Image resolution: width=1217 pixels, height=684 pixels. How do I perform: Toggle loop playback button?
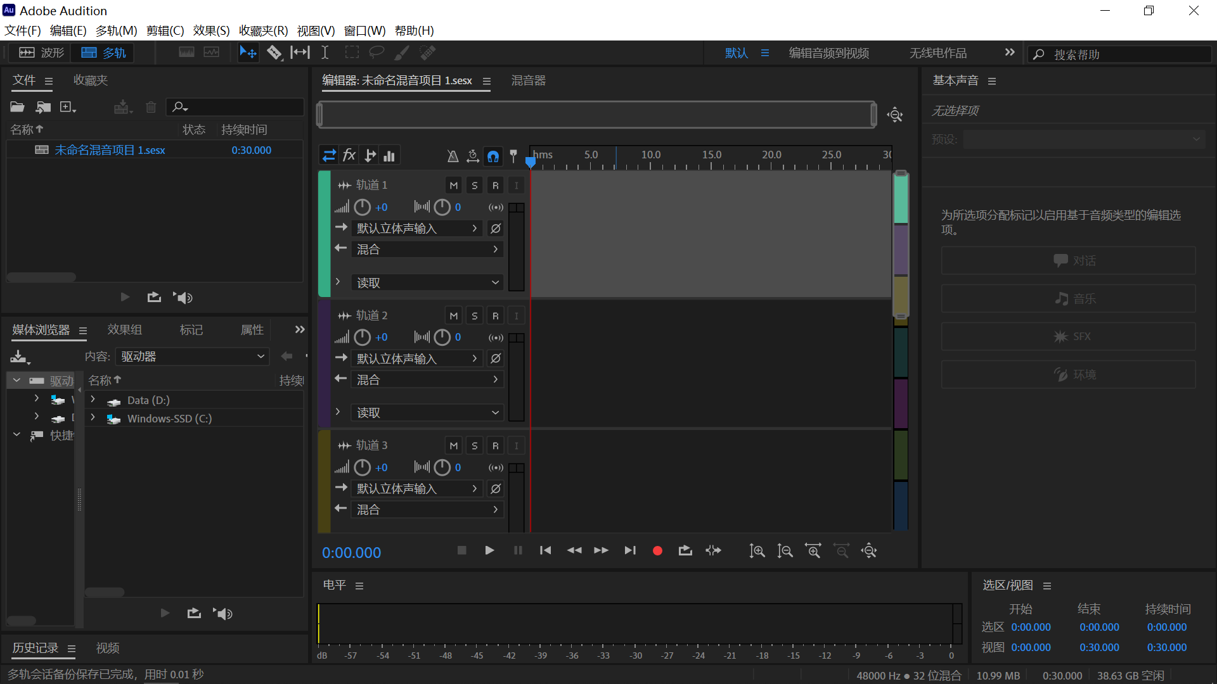(685, 551)
